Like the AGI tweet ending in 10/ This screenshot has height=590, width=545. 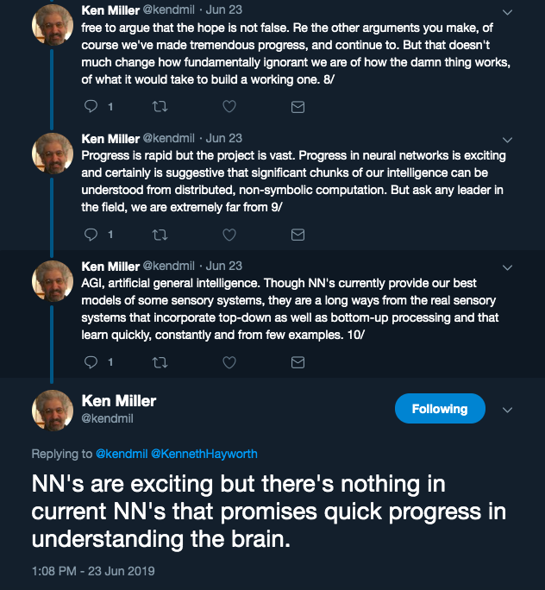(x=229, y=362)
